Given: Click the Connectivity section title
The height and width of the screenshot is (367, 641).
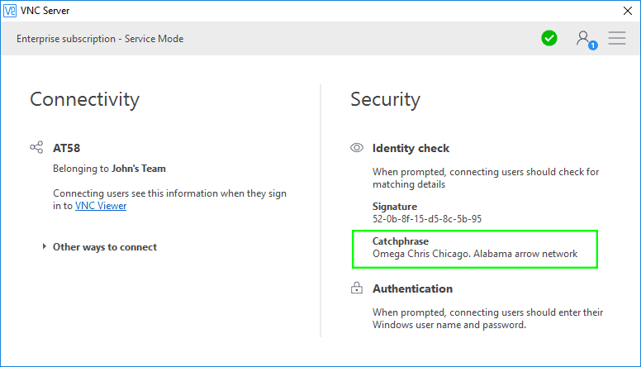Looking at the screenshot, I should pos(84,100).
